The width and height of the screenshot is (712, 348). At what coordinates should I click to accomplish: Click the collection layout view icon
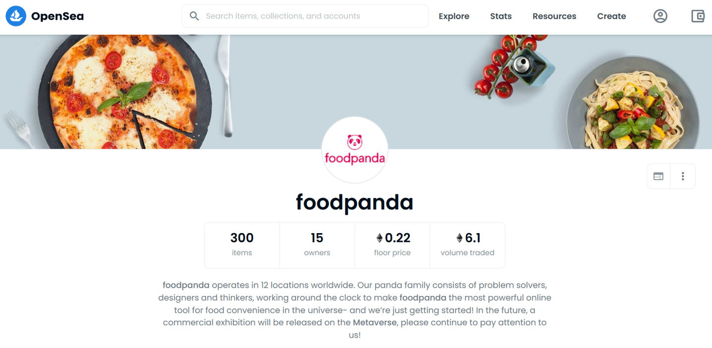tap(658, 176)
